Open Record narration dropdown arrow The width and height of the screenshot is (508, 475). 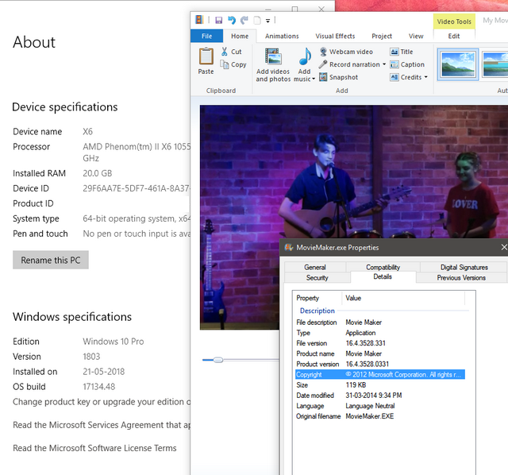(384, 64)
